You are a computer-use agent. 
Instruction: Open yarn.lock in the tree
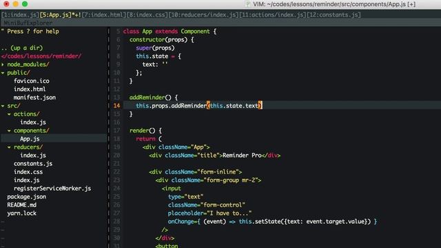[21, 213]
